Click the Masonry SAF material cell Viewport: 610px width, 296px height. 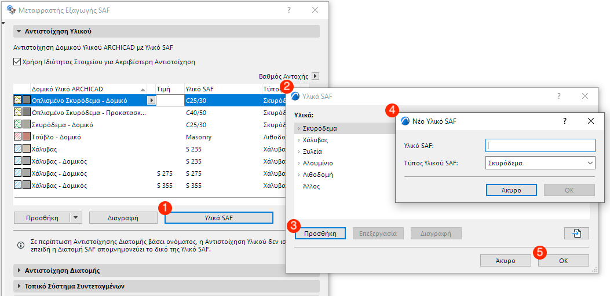coord(198,137)
